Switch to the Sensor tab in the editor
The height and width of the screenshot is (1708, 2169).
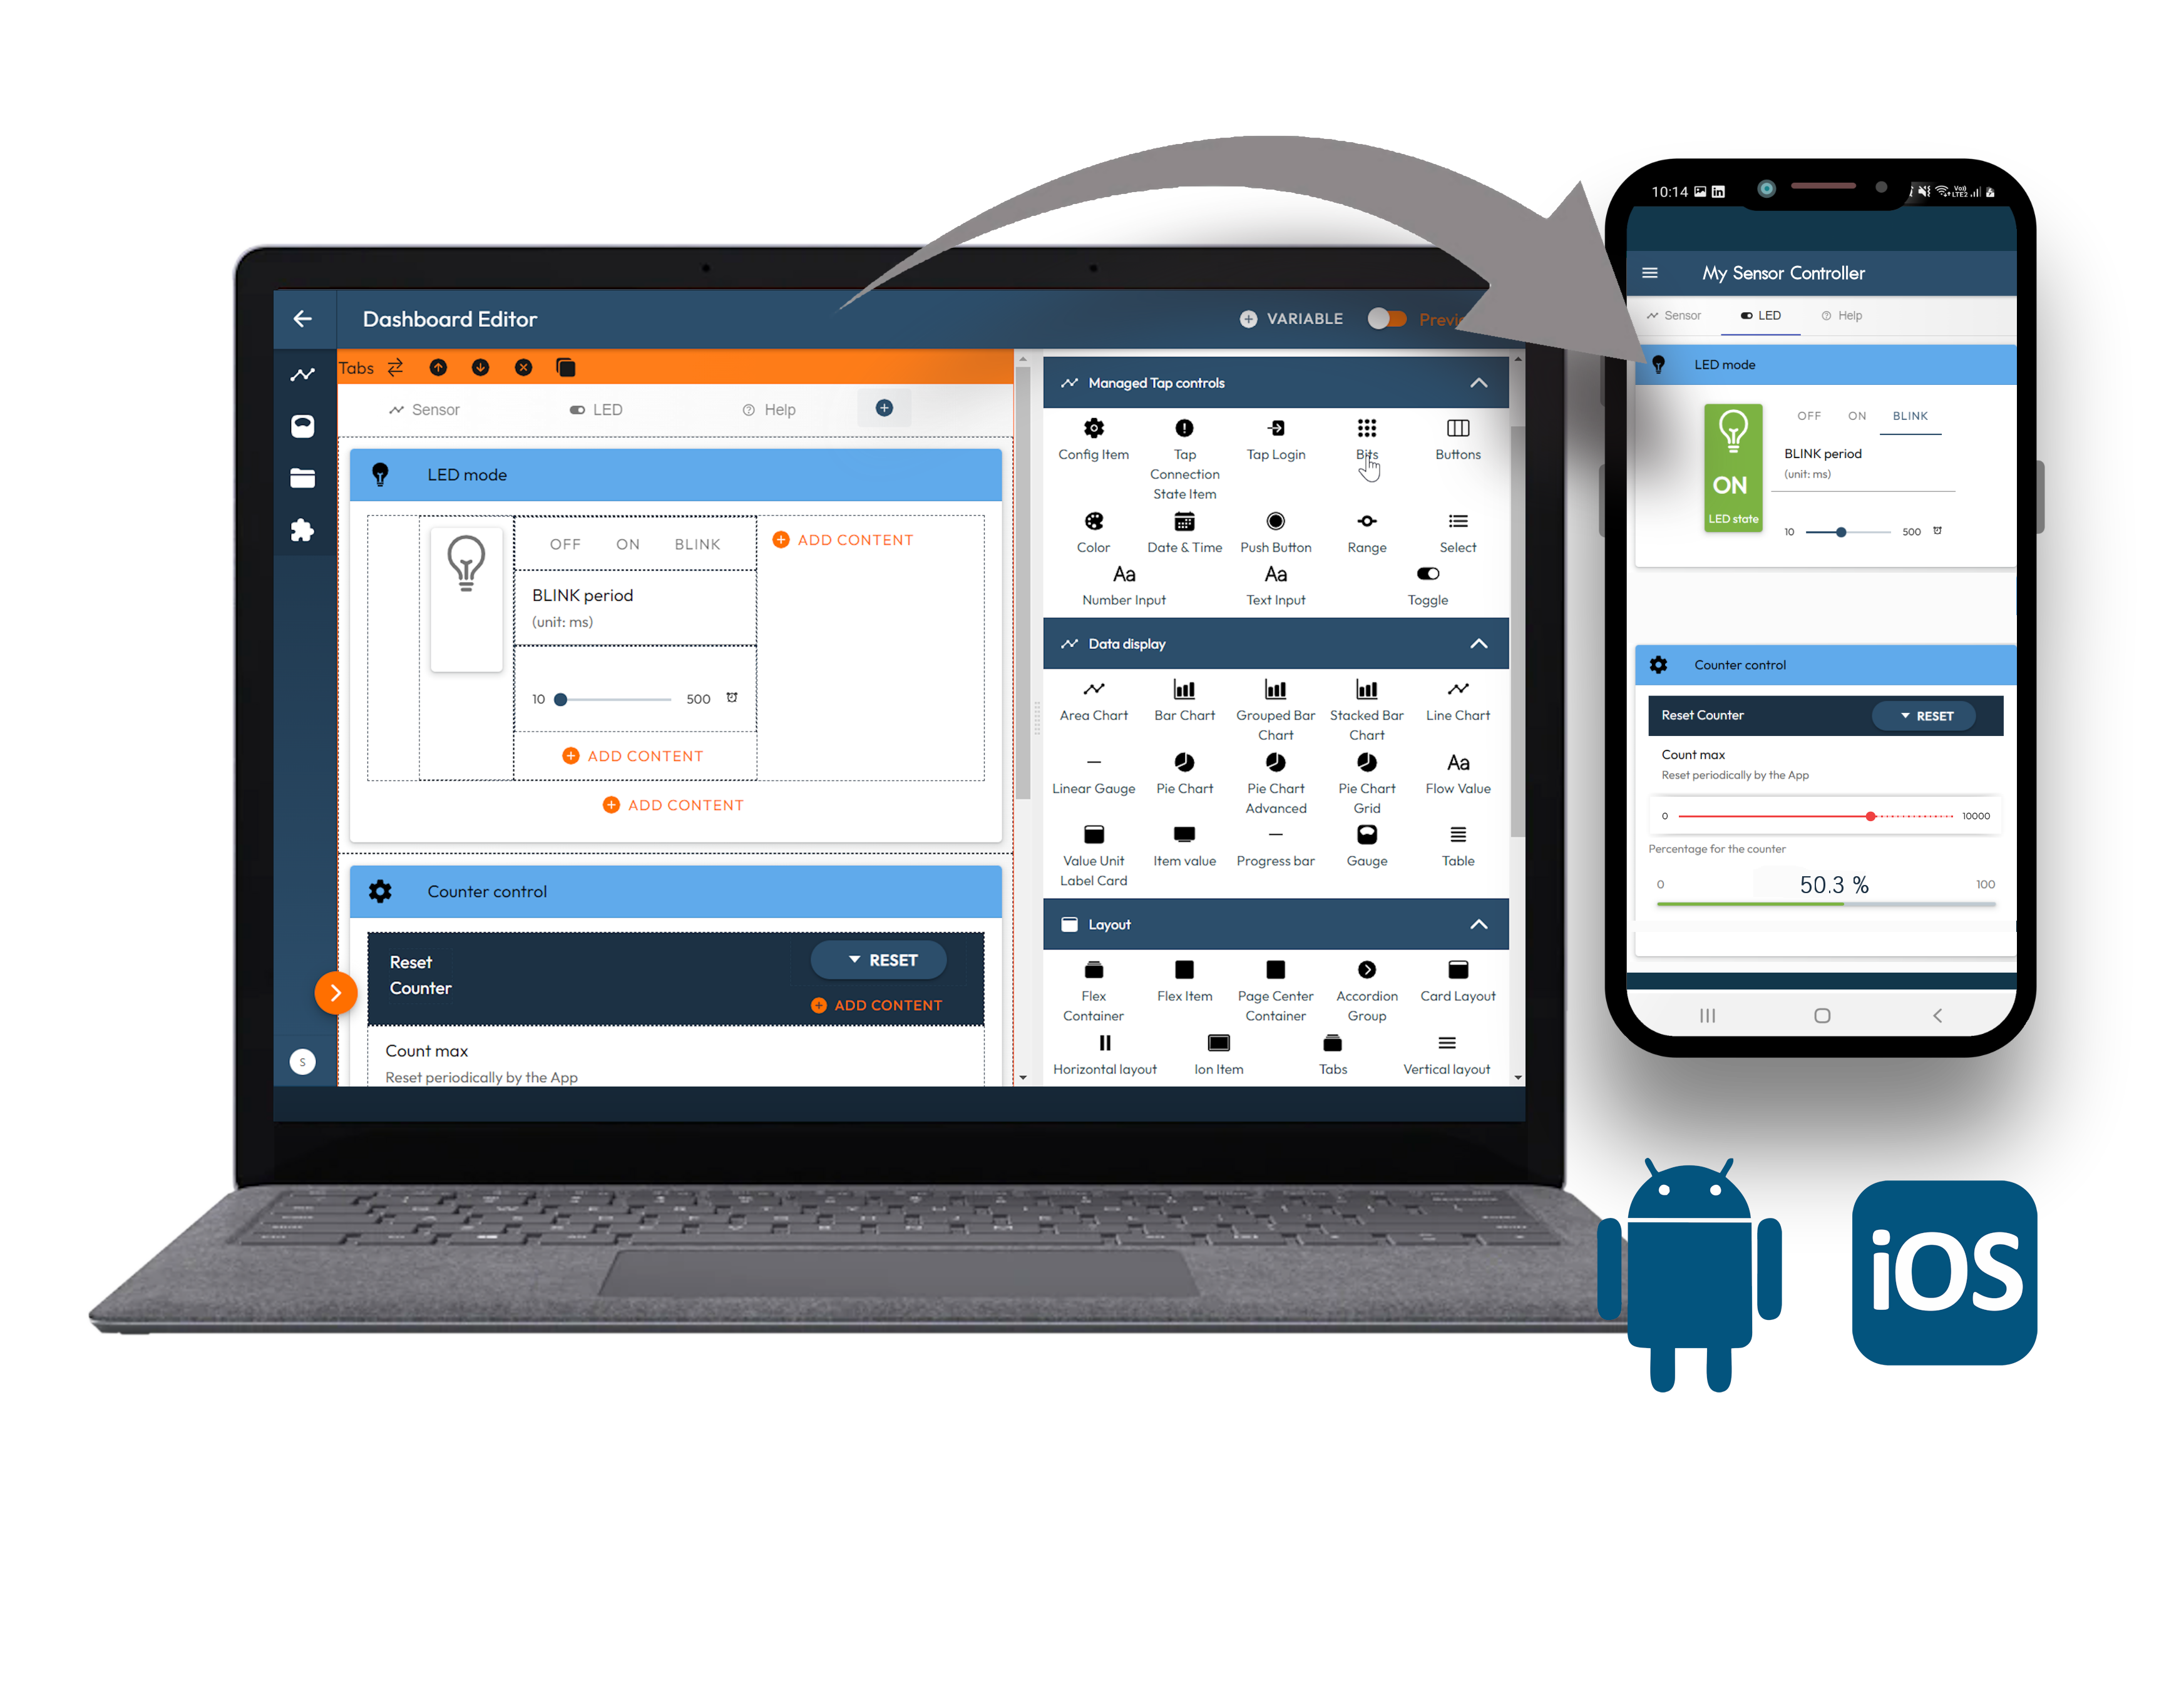coord(437,409)
